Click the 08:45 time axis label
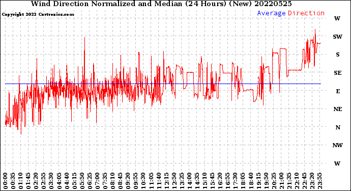Viewport: 351px width, 191px height. [x=120, y=181]
